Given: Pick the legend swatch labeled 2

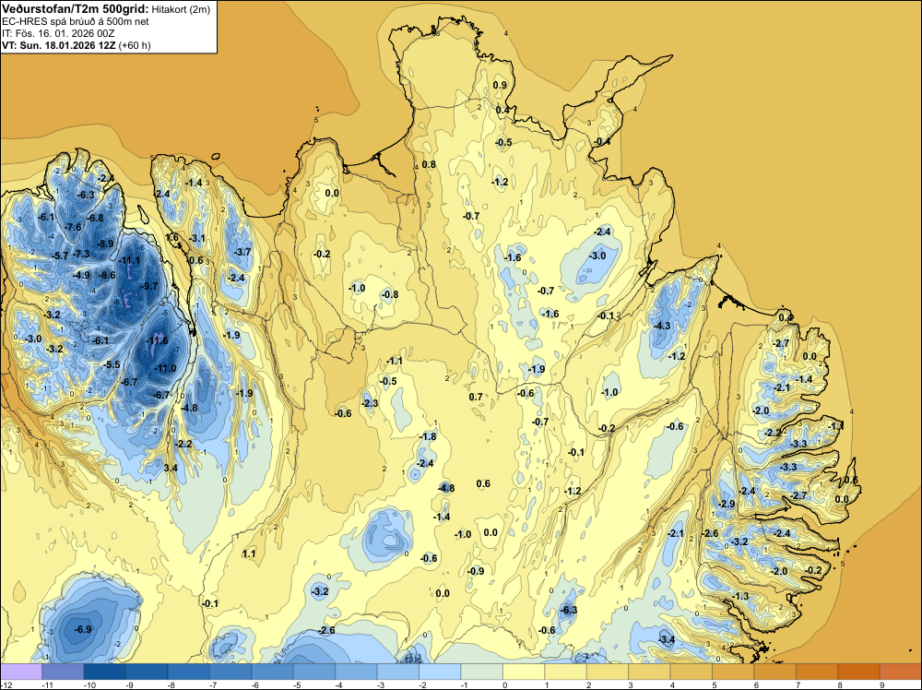Looking at the screenshot, I should tap(608, 672).
